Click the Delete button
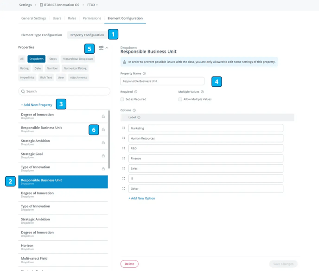Image resolution: width=319 pixels, height=271 pixels. pos(129,264)
